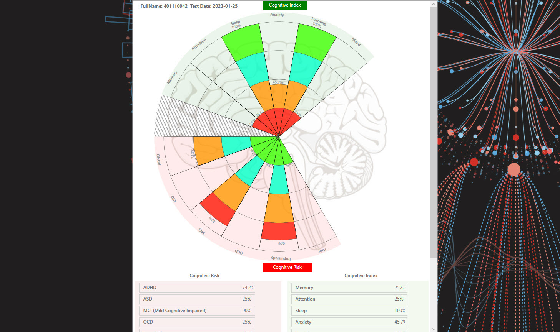Select the Sleep row in Cognitive Index table

[x=349, y=311]
